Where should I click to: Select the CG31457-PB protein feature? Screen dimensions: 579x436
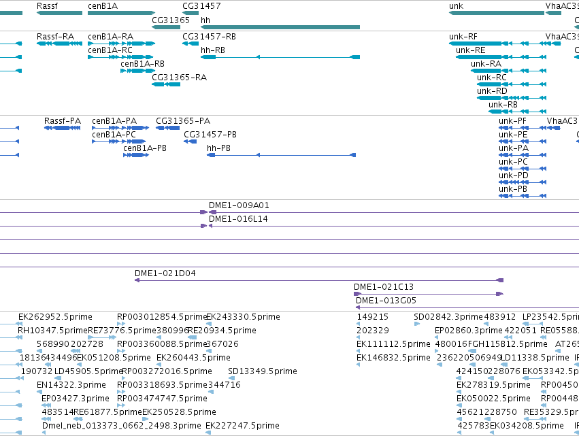point(191,141)
